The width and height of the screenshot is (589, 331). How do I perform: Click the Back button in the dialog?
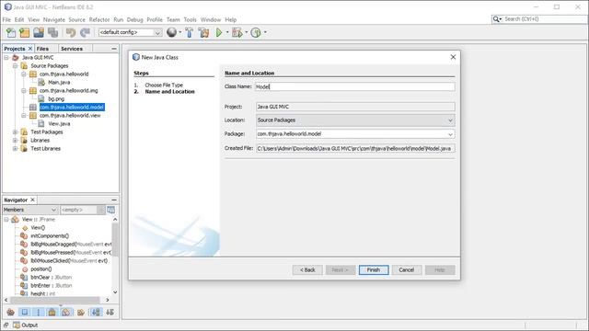click(307, 269)
